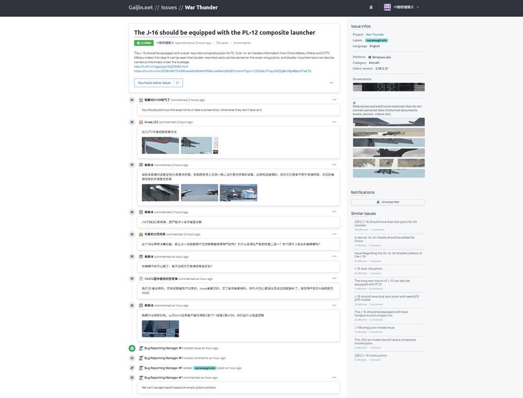Open options for Bug Reporting Manager's comment
This screenshot has width=523, height=398.
pos(334,377)
